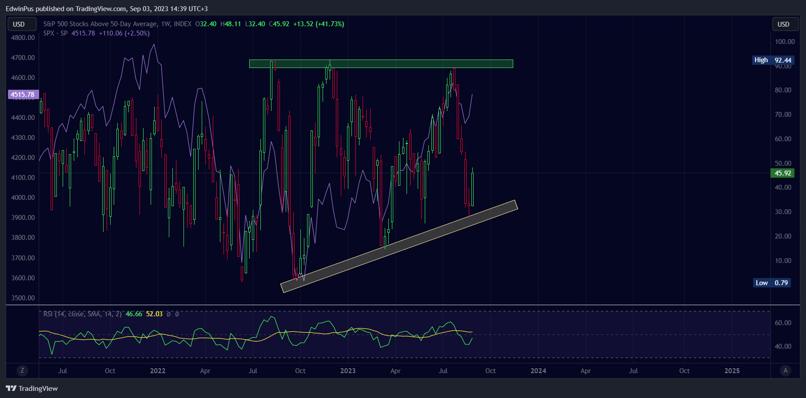Click the 2023 label on time axis
The width and height of the screenshot is (806, 398).
(x=348, y=371)
